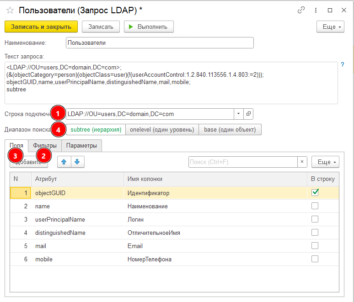Select the distinguishedName attribute cell

click(x=77, y=233)
